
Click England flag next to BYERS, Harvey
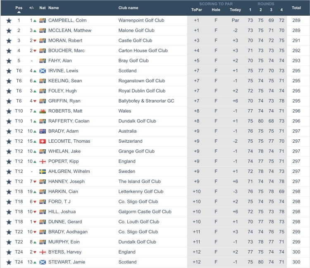coord(42,252)
